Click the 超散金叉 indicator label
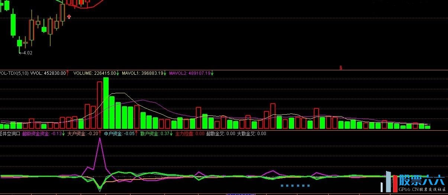 click(215, 134)
